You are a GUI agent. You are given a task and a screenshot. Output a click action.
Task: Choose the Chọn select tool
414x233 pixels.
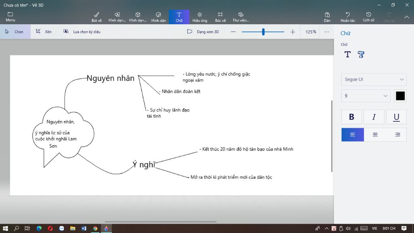[x=15, y=32]
